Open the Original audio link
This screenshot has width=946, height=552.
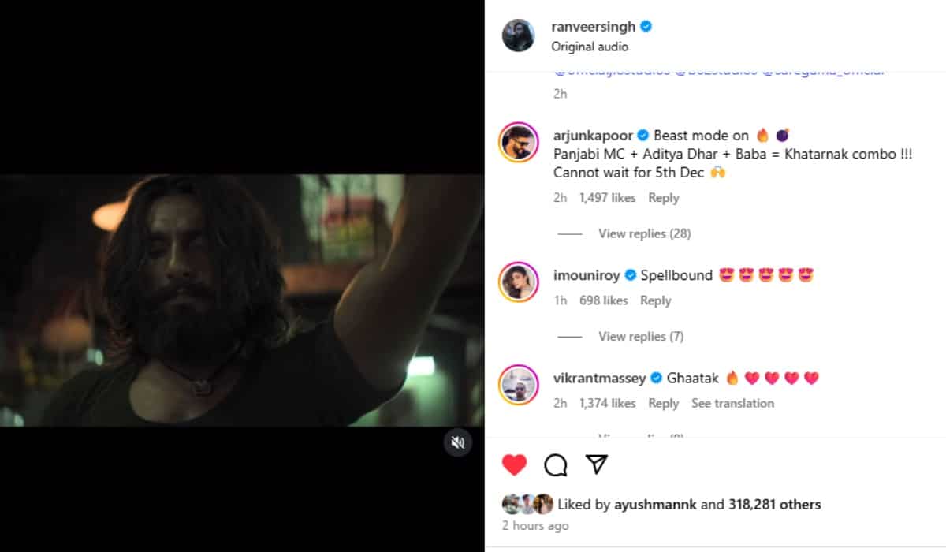[x=590, y=47]
